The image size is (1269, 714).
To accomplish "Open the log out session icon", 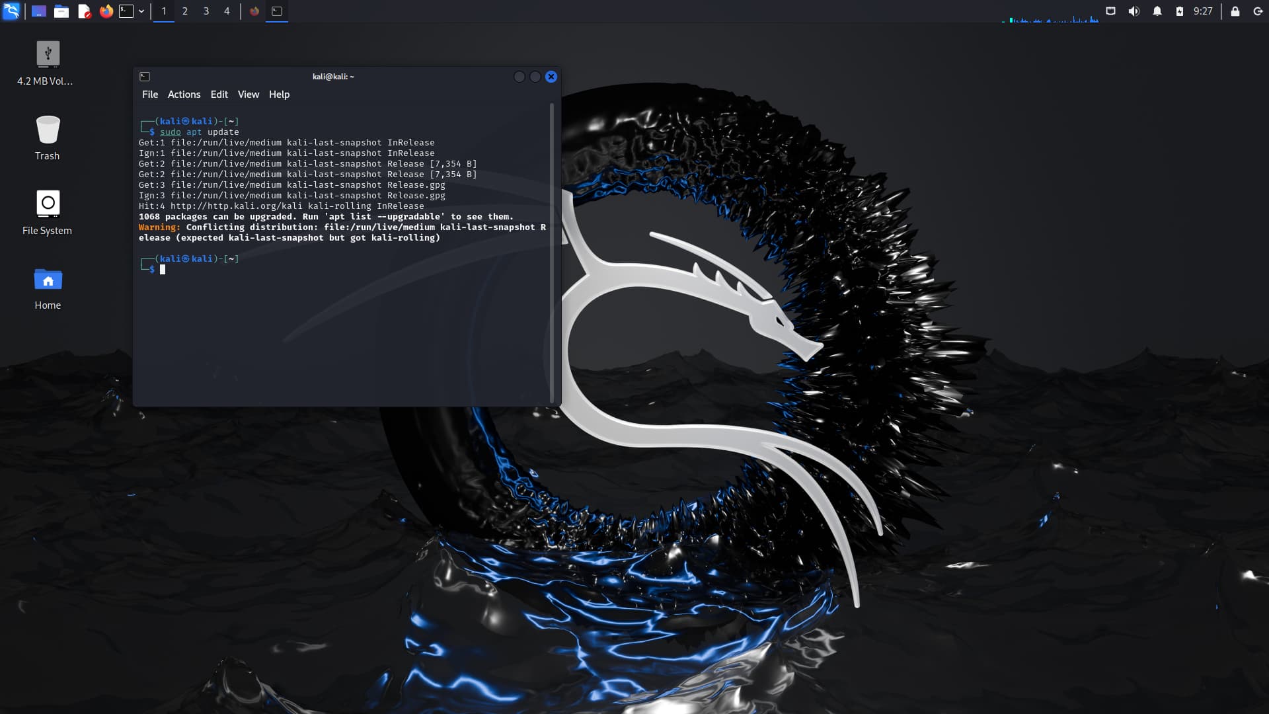I will point(1258,11).
